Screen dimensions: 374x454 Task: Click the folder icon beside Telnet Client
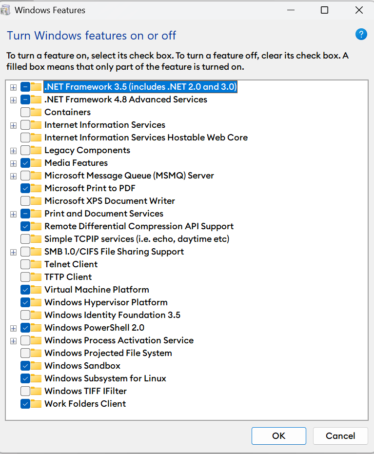pyautogui.click(x=36, y=264)
